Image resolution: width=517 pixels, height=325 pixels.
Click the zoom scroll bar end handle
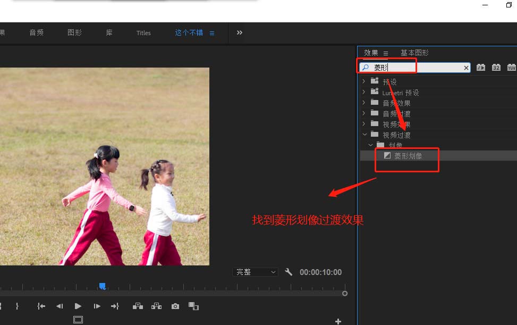point(345,293)
